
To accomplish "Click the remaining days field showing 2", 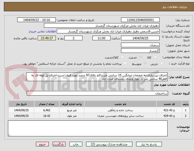I will coord(73,38).
